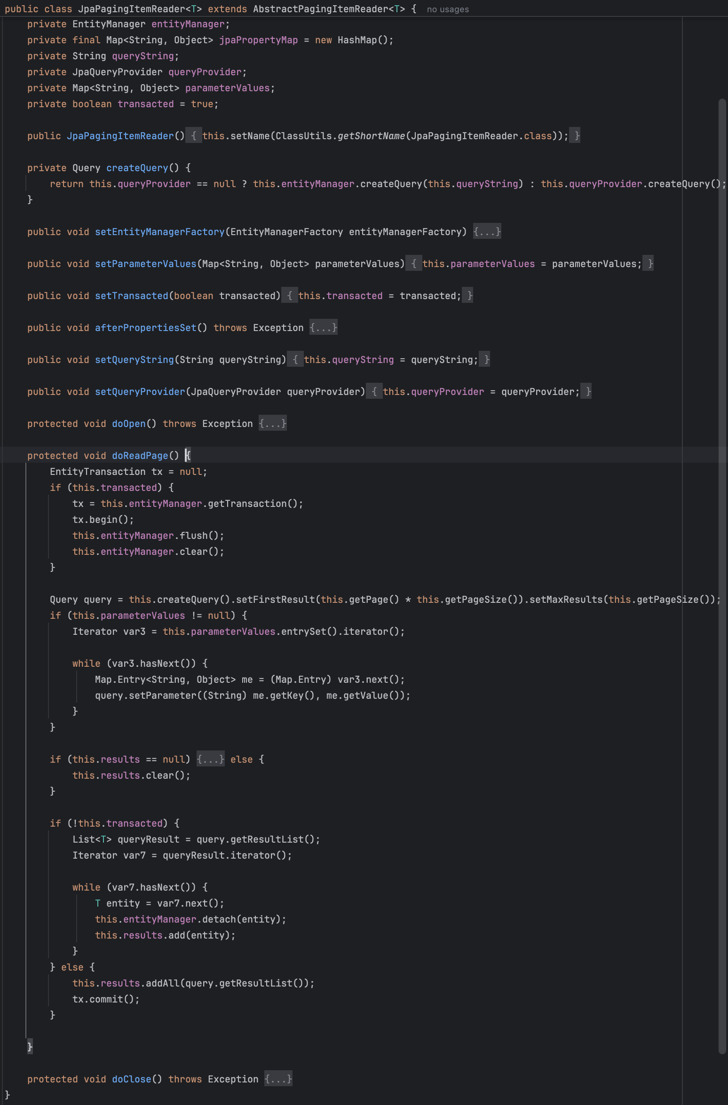This screenshot has height=1105, width=728.
Task: Click doOpen method name
Action: pos(129,424)
